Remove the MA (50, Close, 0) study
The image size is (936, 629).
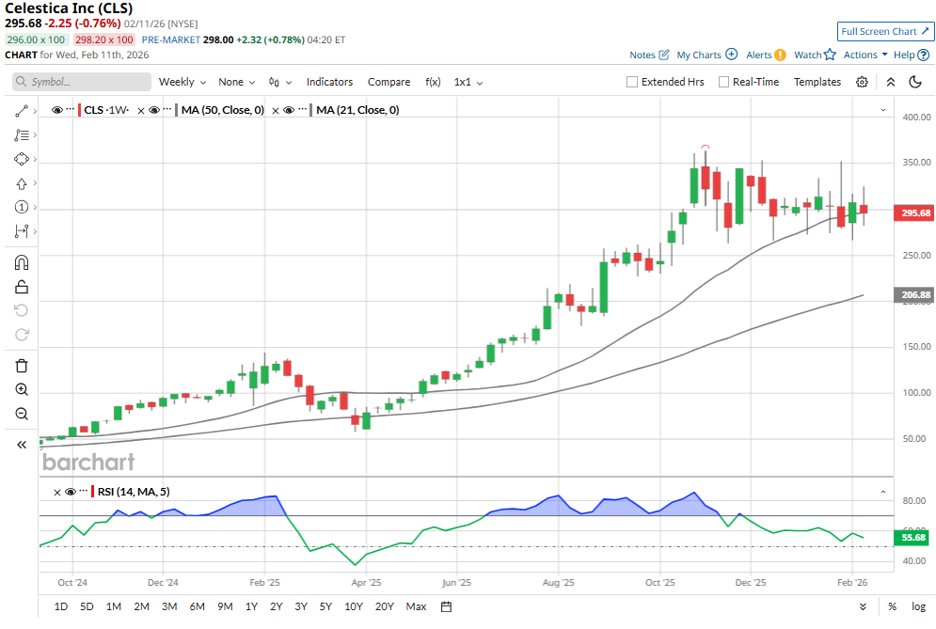141,110
